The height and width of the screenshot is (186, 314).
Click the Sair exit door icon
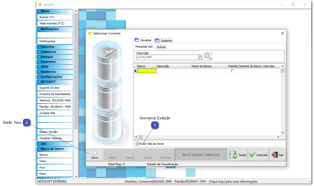(x=275, y=155)
